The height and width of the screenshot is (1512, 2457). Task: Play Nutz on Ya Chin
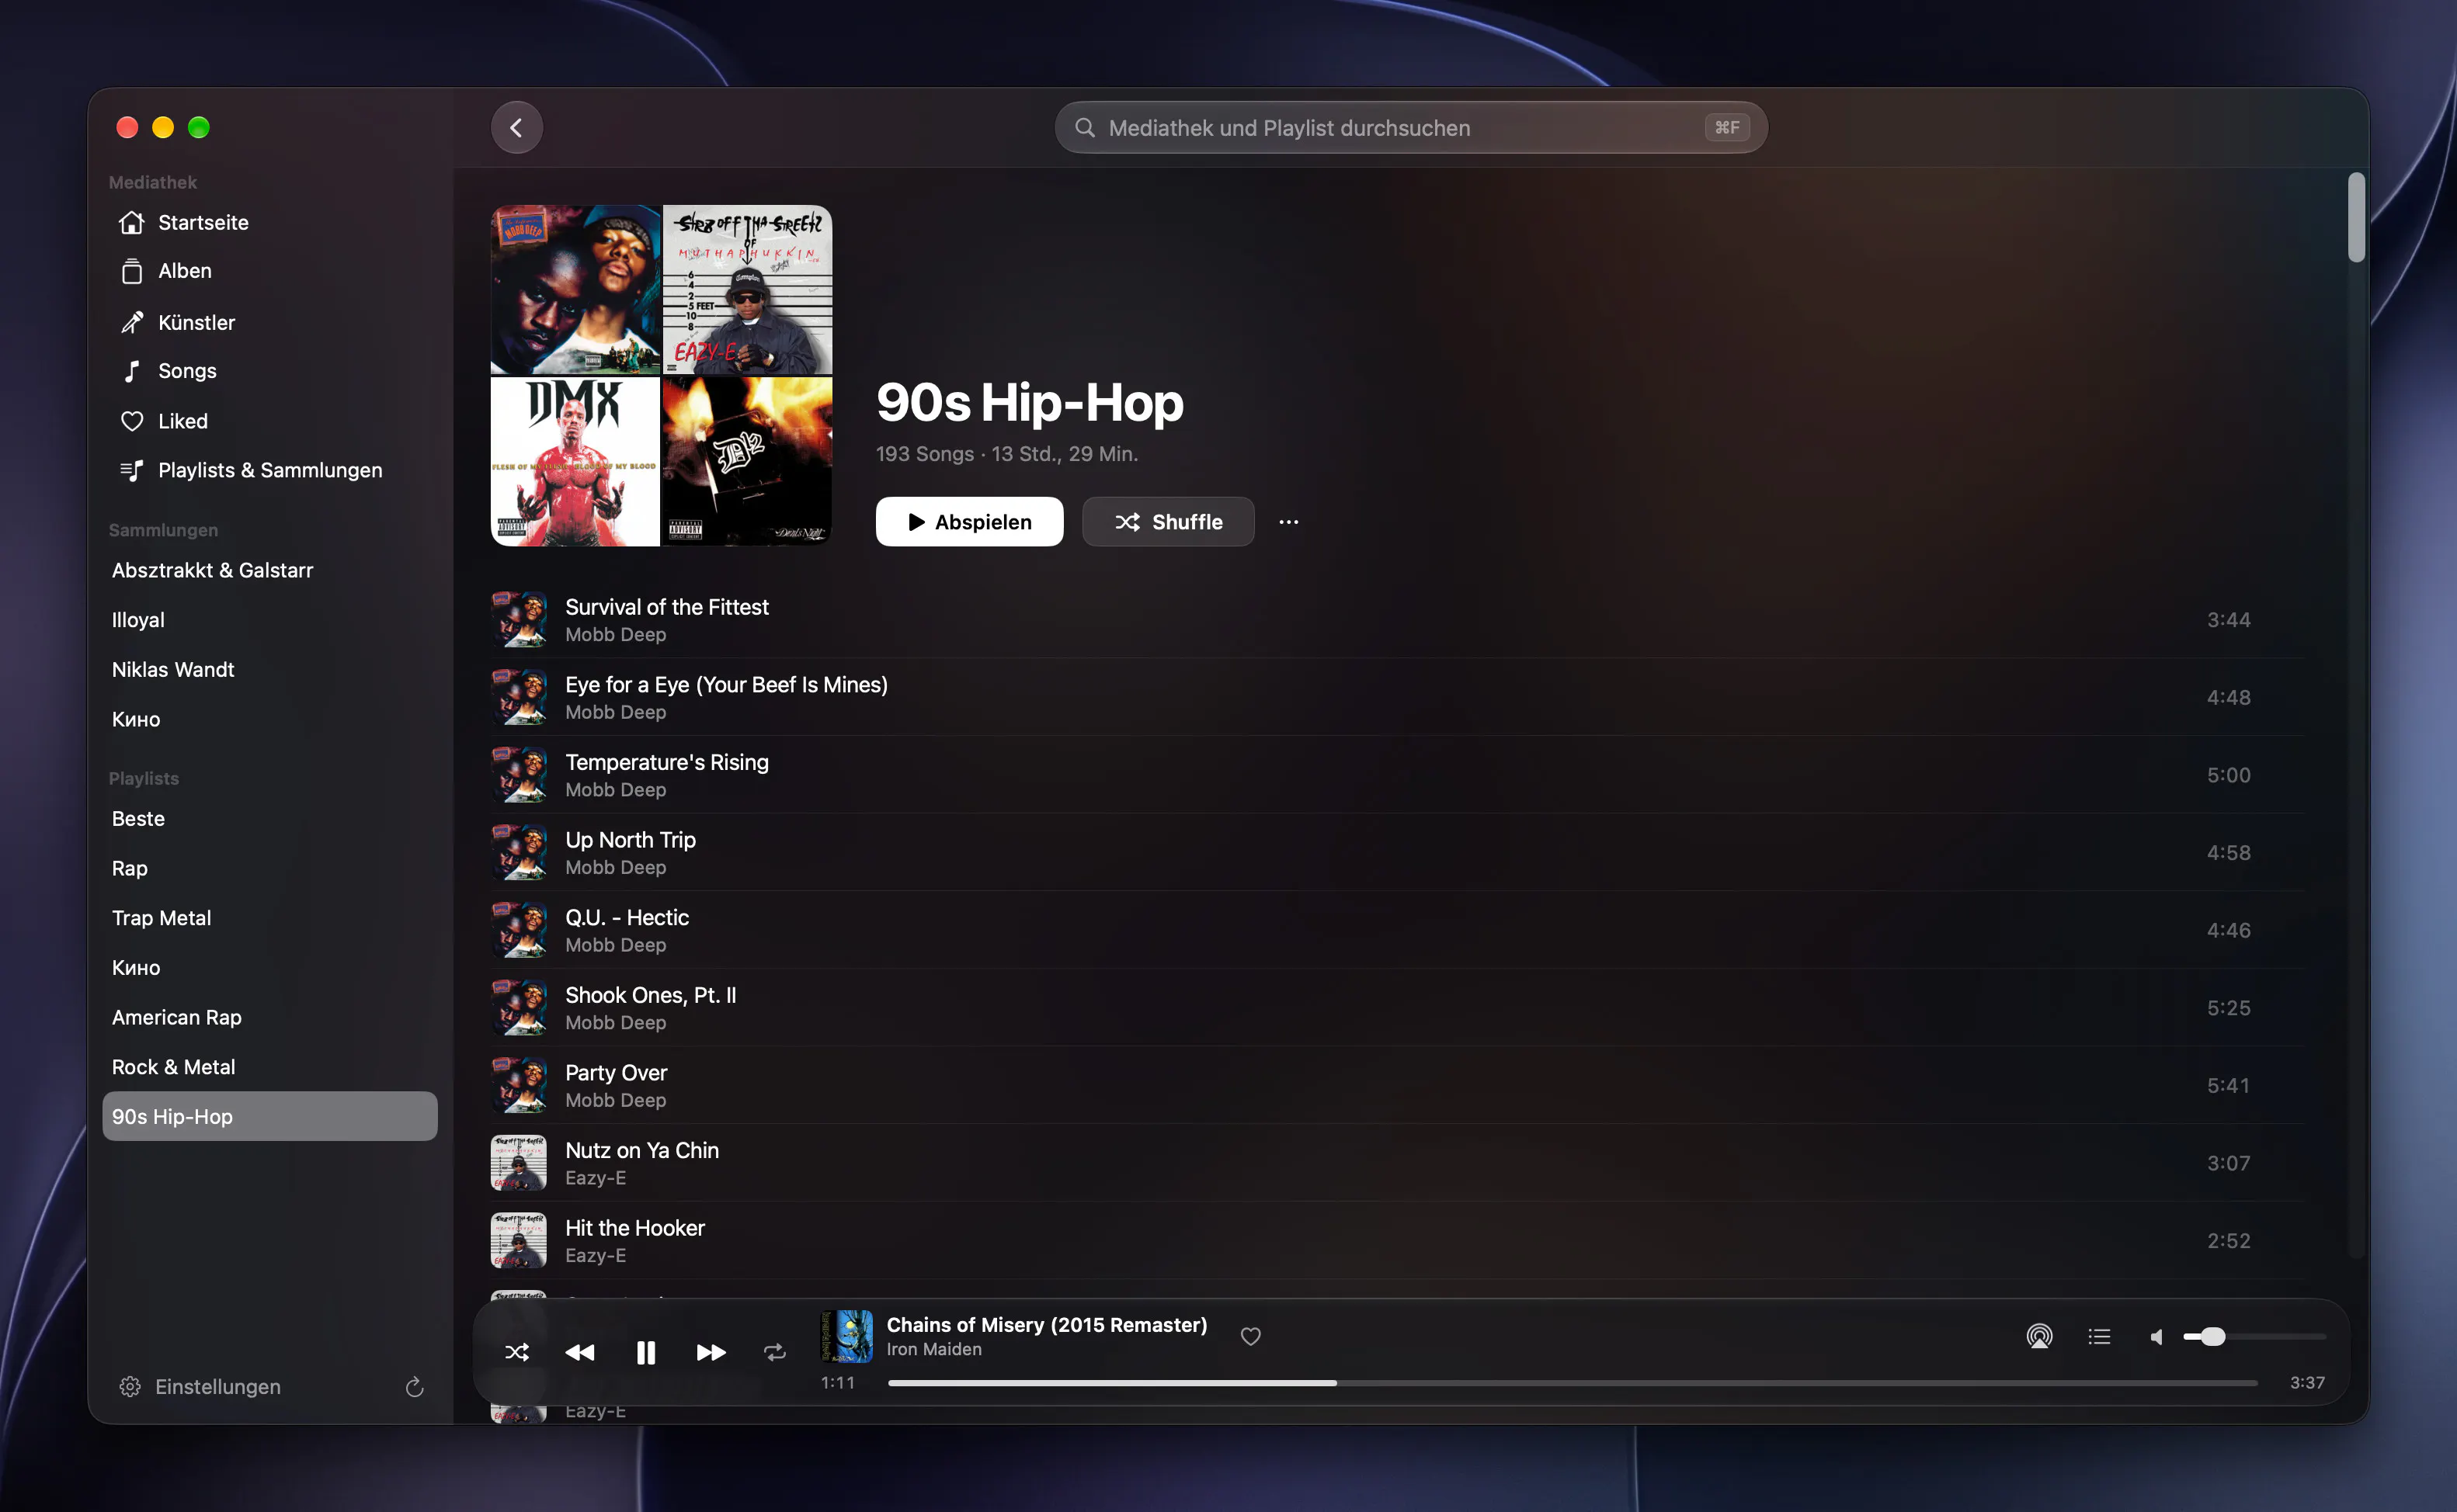coord(1396,1162)
